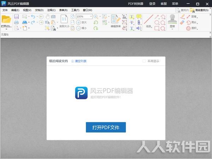Go to next view with right circle arrow
Image resolution: width=212 pixels, height=159 pixels.
(x=41, y=22)
